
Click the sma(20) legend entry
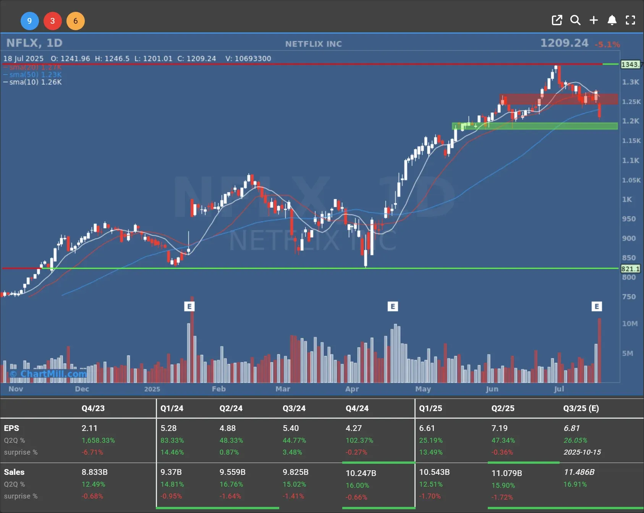click(x=32, y=67)
